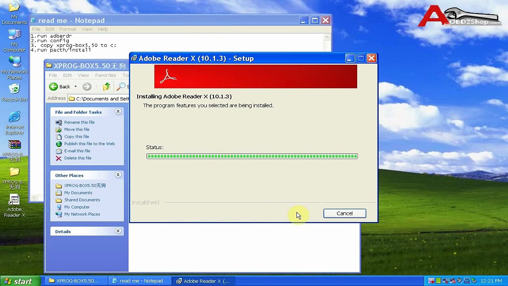Click Notepad's vertical scrollbar up arrow

click(x=327, y=37)
